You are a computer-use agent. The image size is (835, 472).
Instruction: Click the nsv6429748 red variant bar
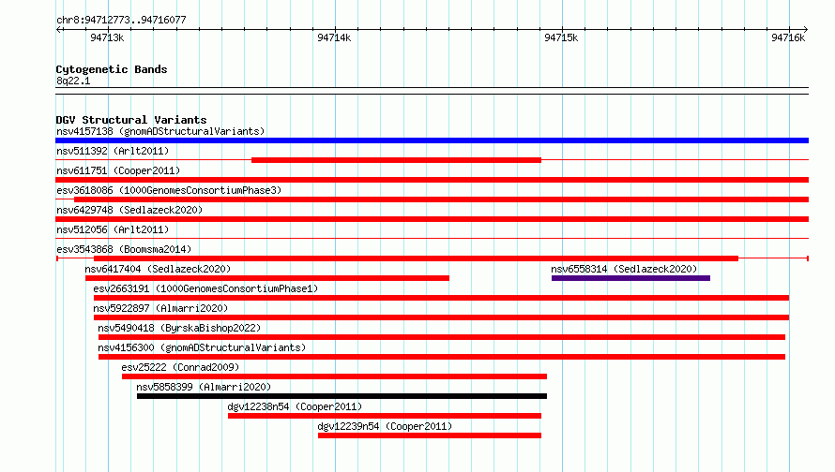click(x=432, y=219)
